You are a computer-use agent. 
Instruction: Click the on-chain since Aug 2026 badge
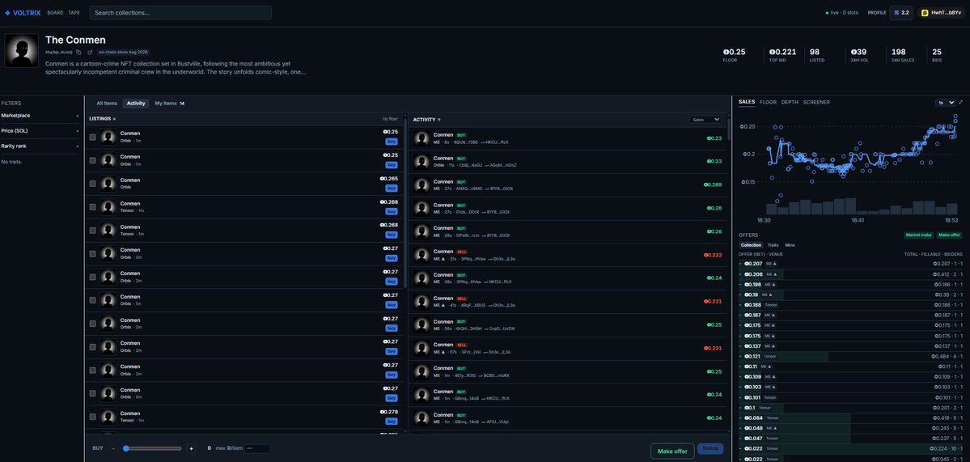[x=123, y=53]
